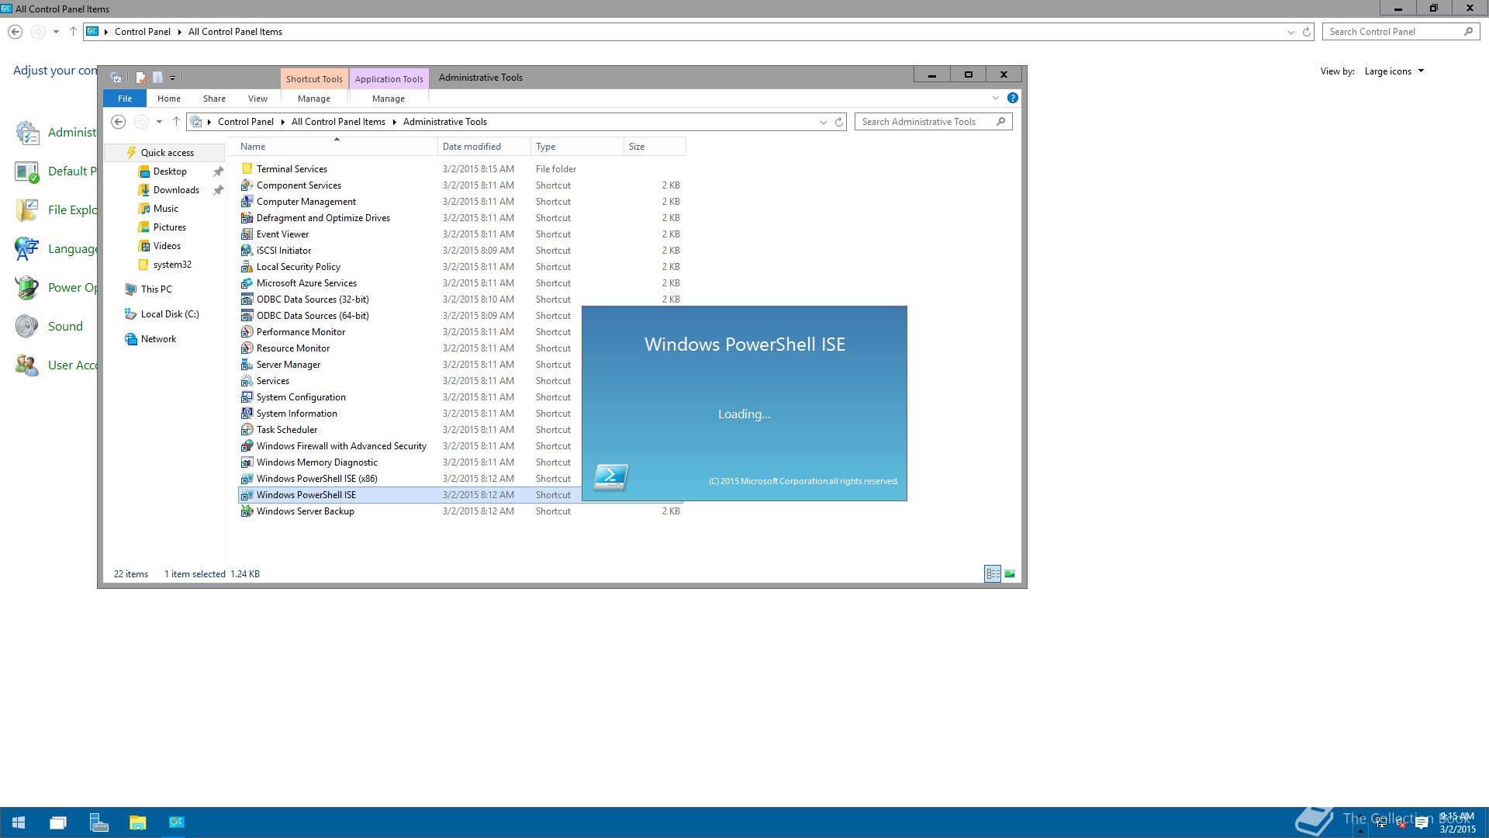Expand the ribbon with the chevron
1489x838 pixels.
(996, 99)
